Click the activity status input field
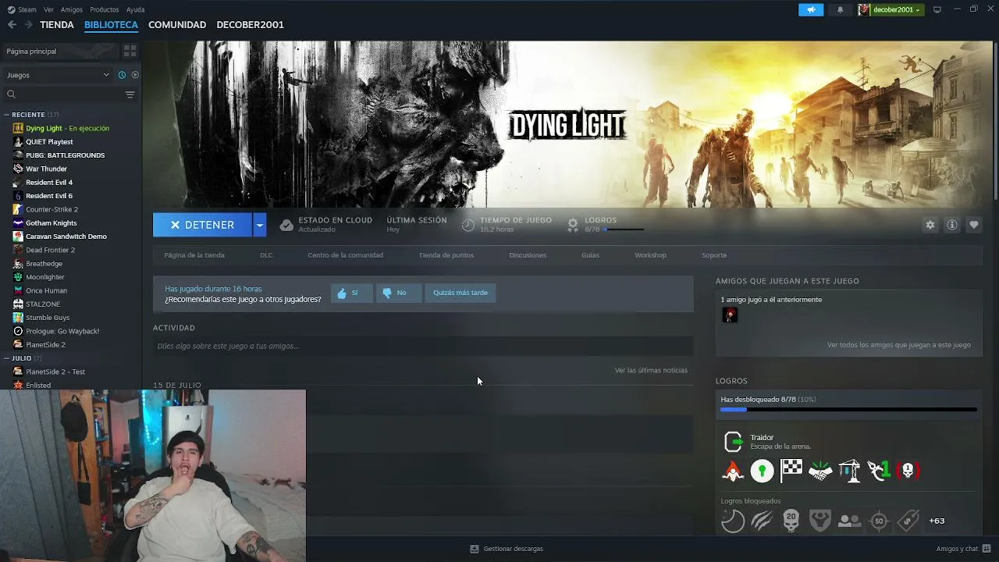 coord(423,346)
